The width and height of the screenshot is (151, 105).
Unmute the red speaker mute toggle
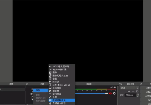coord(110,93)
